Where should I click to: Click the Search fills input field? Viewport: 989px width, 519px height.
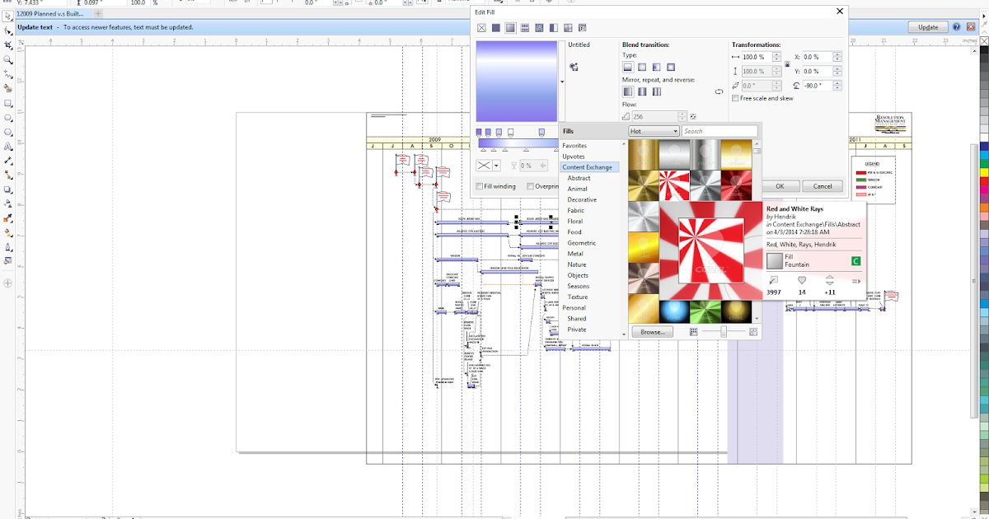719,131
